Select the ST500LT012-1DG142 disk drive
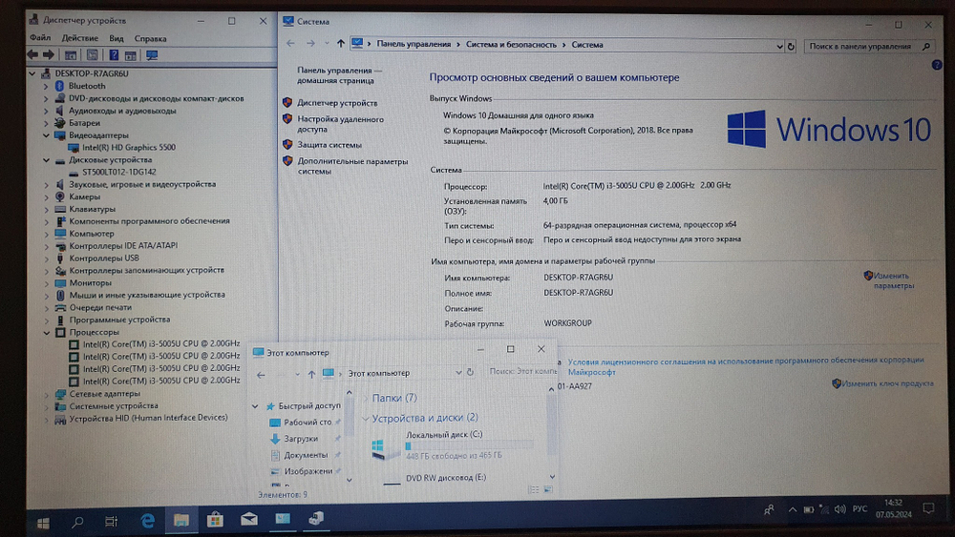 pyautogui.click(x=119, y=172)
